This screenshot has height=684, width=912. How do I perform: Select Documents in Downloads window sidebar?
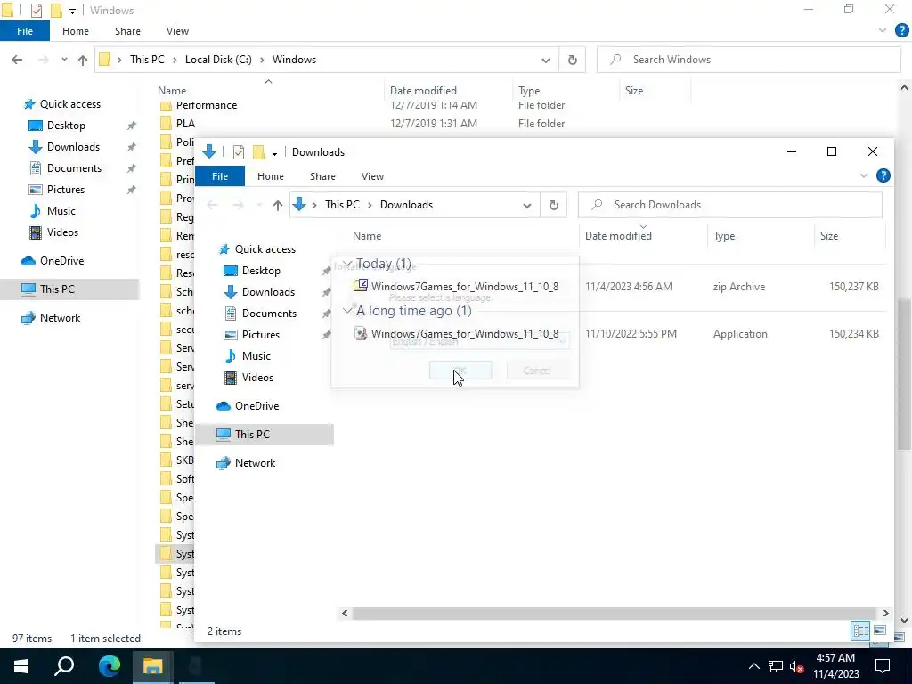[x=269, y=313]
